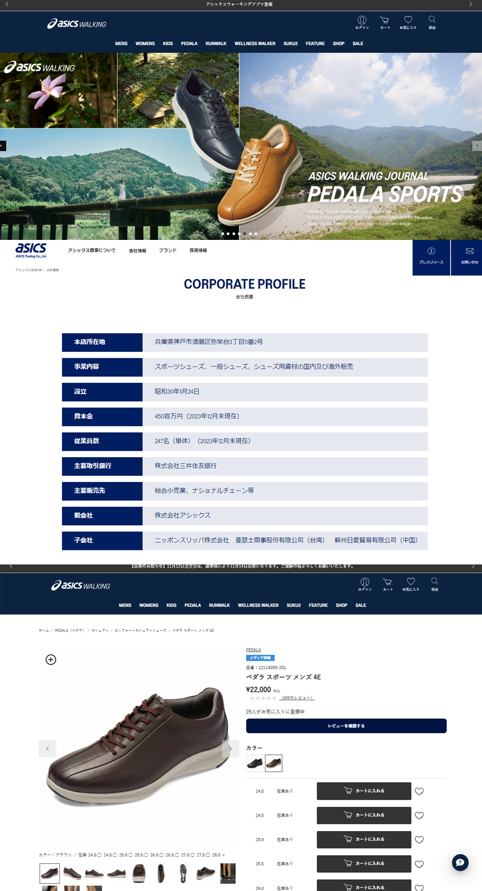Open お問い合せ contact mail tile
Screen dimensions: 482x891
click(467, 258)
